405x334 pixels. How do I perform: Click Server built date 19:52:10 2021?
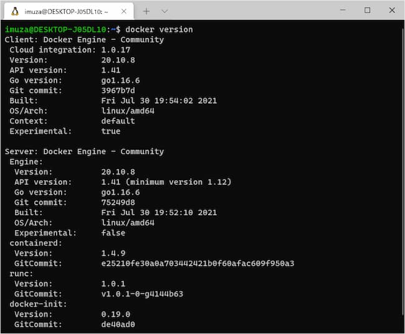point(159,213)
